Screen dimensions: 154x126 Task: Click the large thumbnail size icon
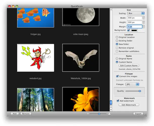pos(109,114)
